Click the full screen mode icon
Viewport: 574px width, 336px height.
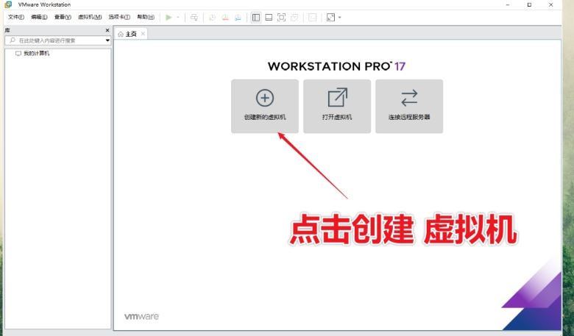tap(281, 17)
